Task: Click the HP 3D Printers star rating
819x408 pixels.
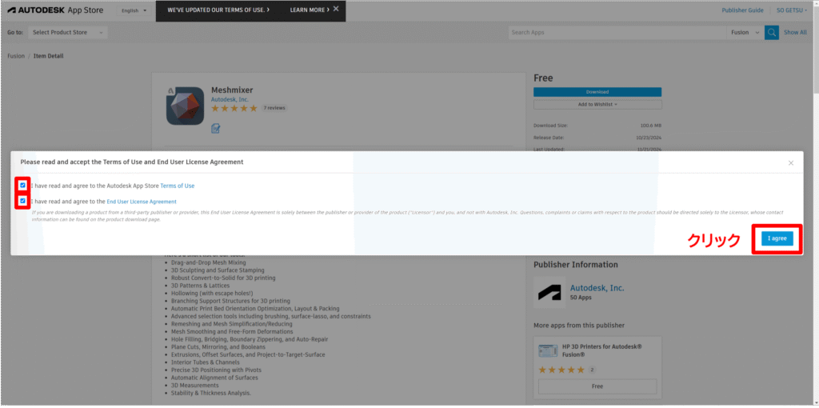Action: click(x=561, y=370)
